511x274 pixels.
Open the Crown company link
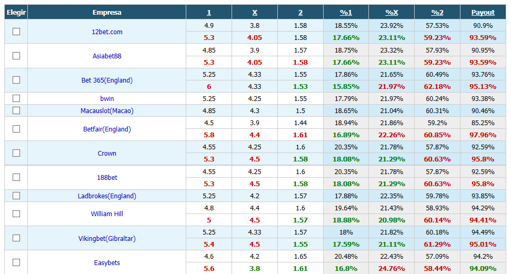pos(107,153)
